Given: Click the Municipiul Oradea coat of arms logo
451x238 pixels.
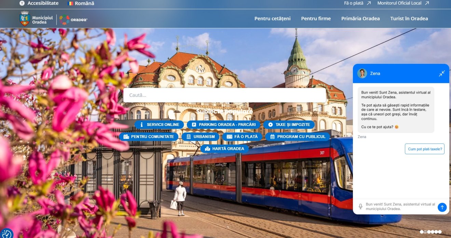Looking at the screenshot, I should tap(25, 18).
